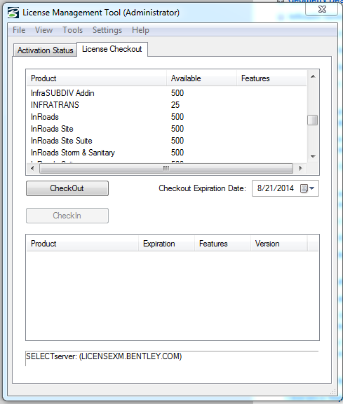Click the Product header in checked-out list
Screen dimensions: 343x404
(83, 244)
